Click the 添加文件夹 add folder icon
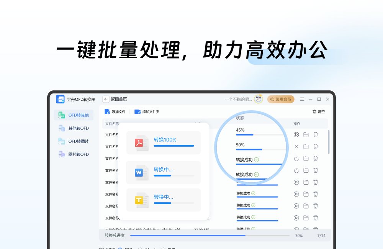 [x=137, y=111]
